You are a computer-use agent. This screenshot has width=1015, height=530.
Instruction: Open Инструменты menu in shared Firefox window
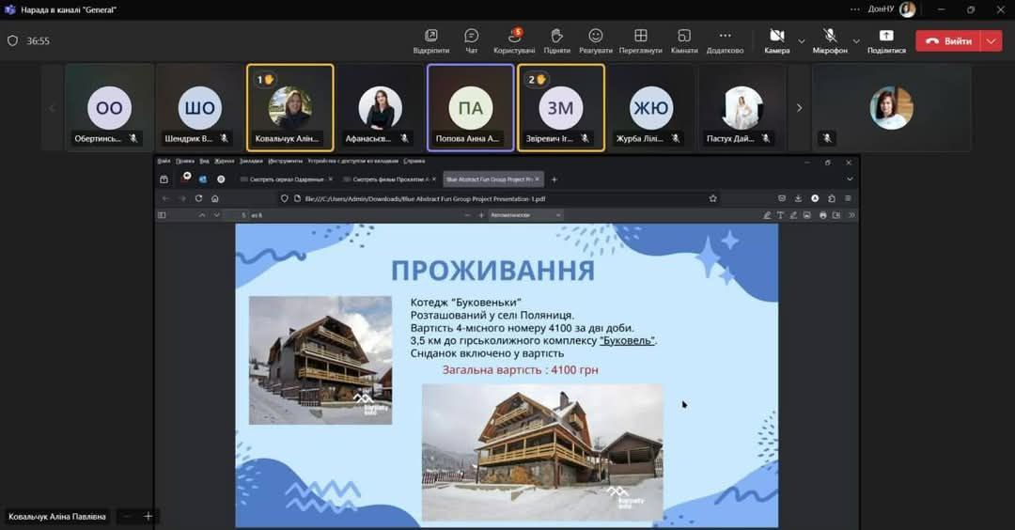click(x=285, y=161)
